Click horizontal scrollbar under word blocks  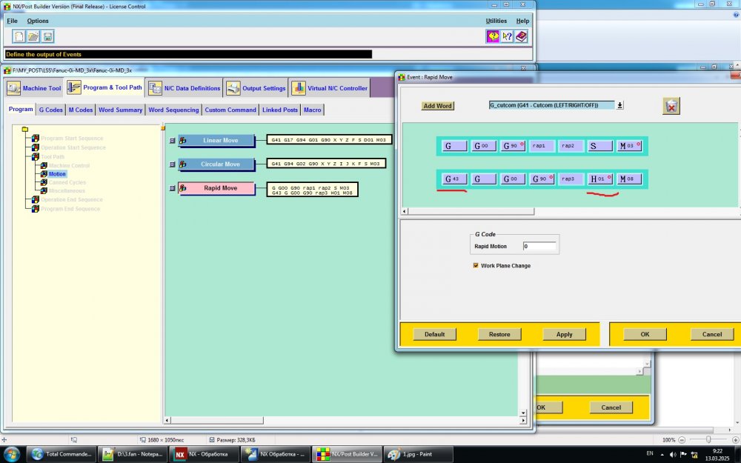tap(471, 211)
